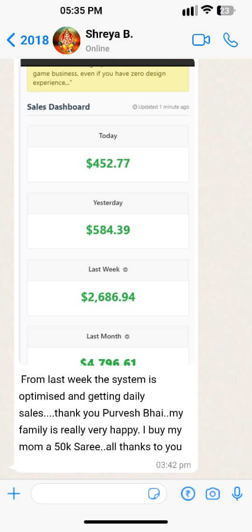Open the sticker picker icon

tap(154, 494)
